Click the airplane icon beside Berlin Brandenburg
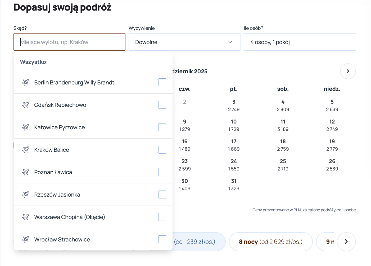 (x=26, y=83)
